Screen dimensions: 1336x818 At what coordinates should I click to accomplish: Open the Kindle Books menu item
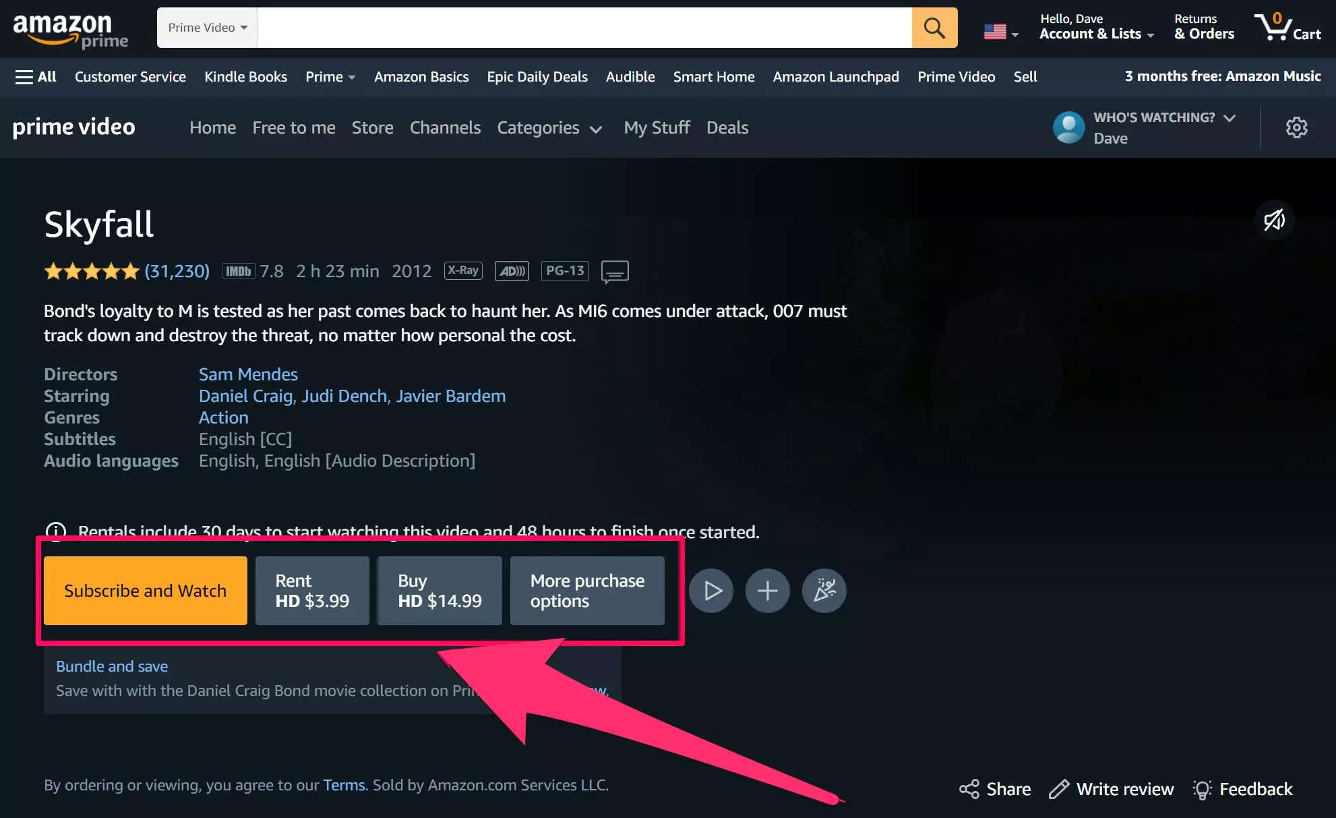click(x=245, y=76)
